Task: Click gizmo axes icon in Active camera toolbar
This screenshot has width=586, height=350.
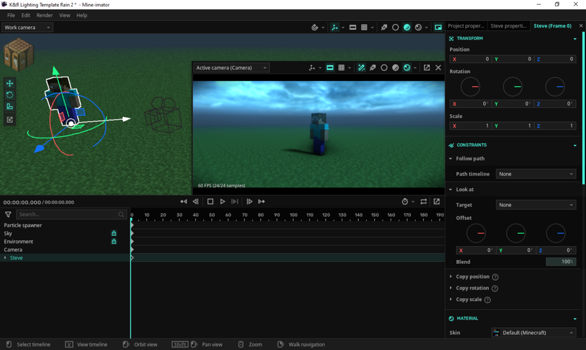Action: click(312, 68)
